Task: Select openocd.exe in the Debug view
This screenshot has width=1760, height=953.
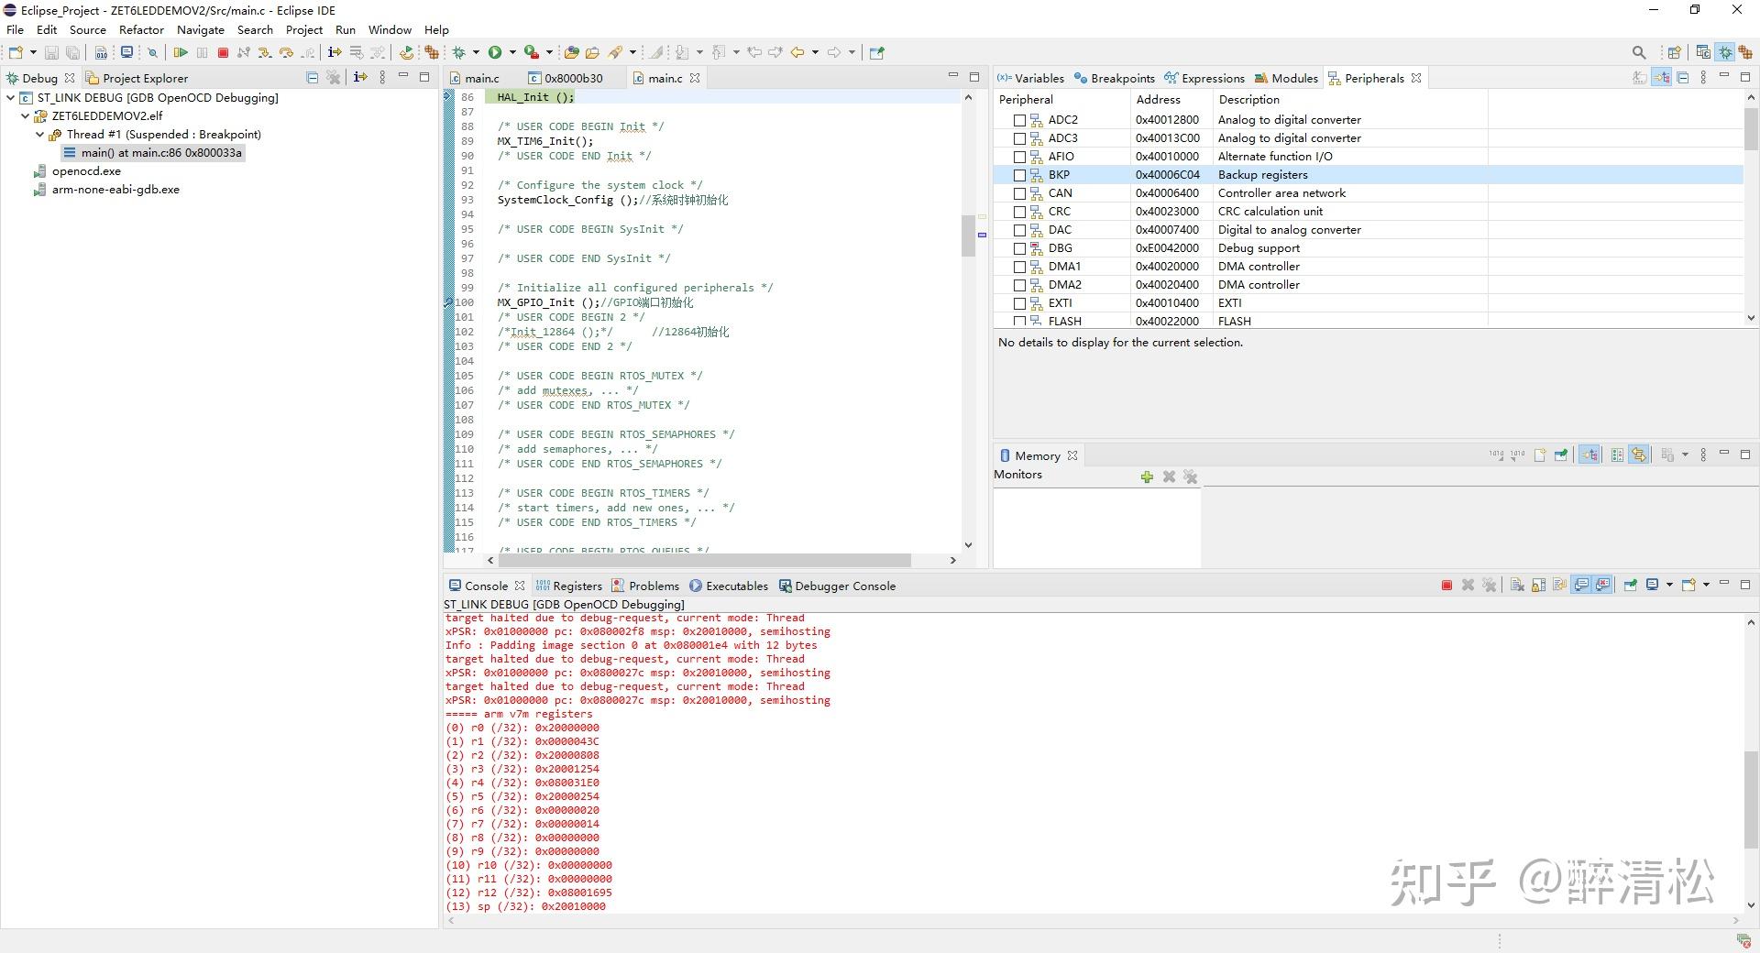Action: coord(85,170)
